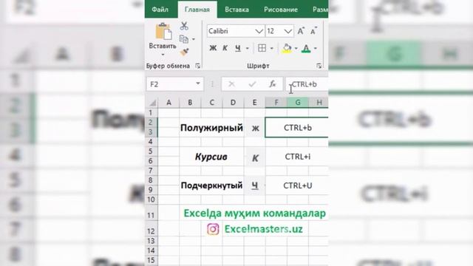Switch to the Вставка tab
The height and width of the screenshot is (266, 473).
236,10
